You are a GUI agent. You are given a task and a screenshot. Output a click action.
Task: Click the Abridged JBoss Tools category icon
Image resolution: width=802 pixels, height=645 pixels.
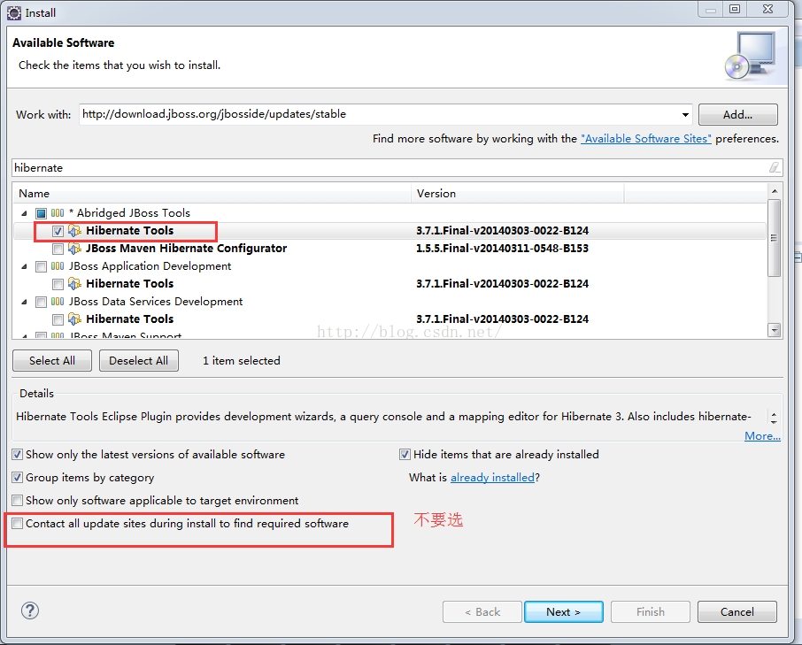58,212
